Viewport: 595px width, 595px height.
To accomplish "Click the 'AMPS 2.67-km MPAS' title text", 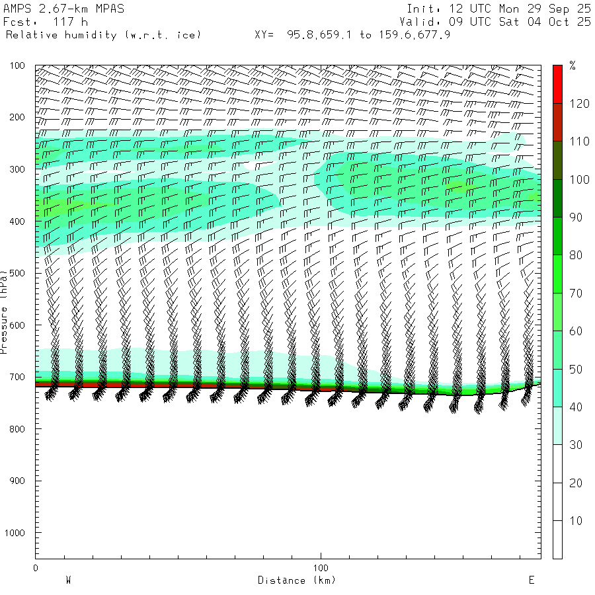I will pyautogui.click(x=63, y=9).
